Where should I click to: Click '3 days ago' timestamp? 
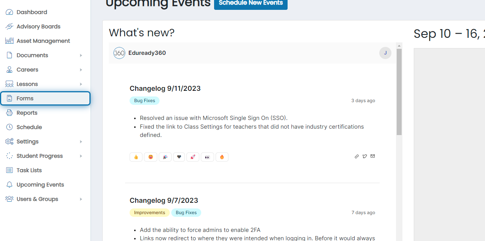[x=363, y=101]
